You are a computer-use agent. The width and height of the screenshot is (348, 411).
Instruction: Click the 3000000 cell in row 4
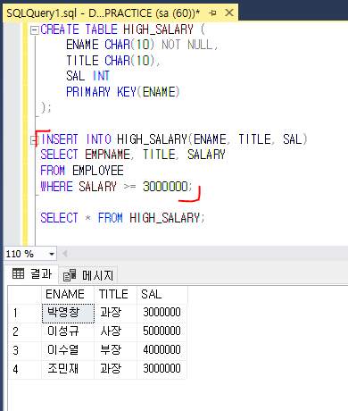tap(162, 369)
